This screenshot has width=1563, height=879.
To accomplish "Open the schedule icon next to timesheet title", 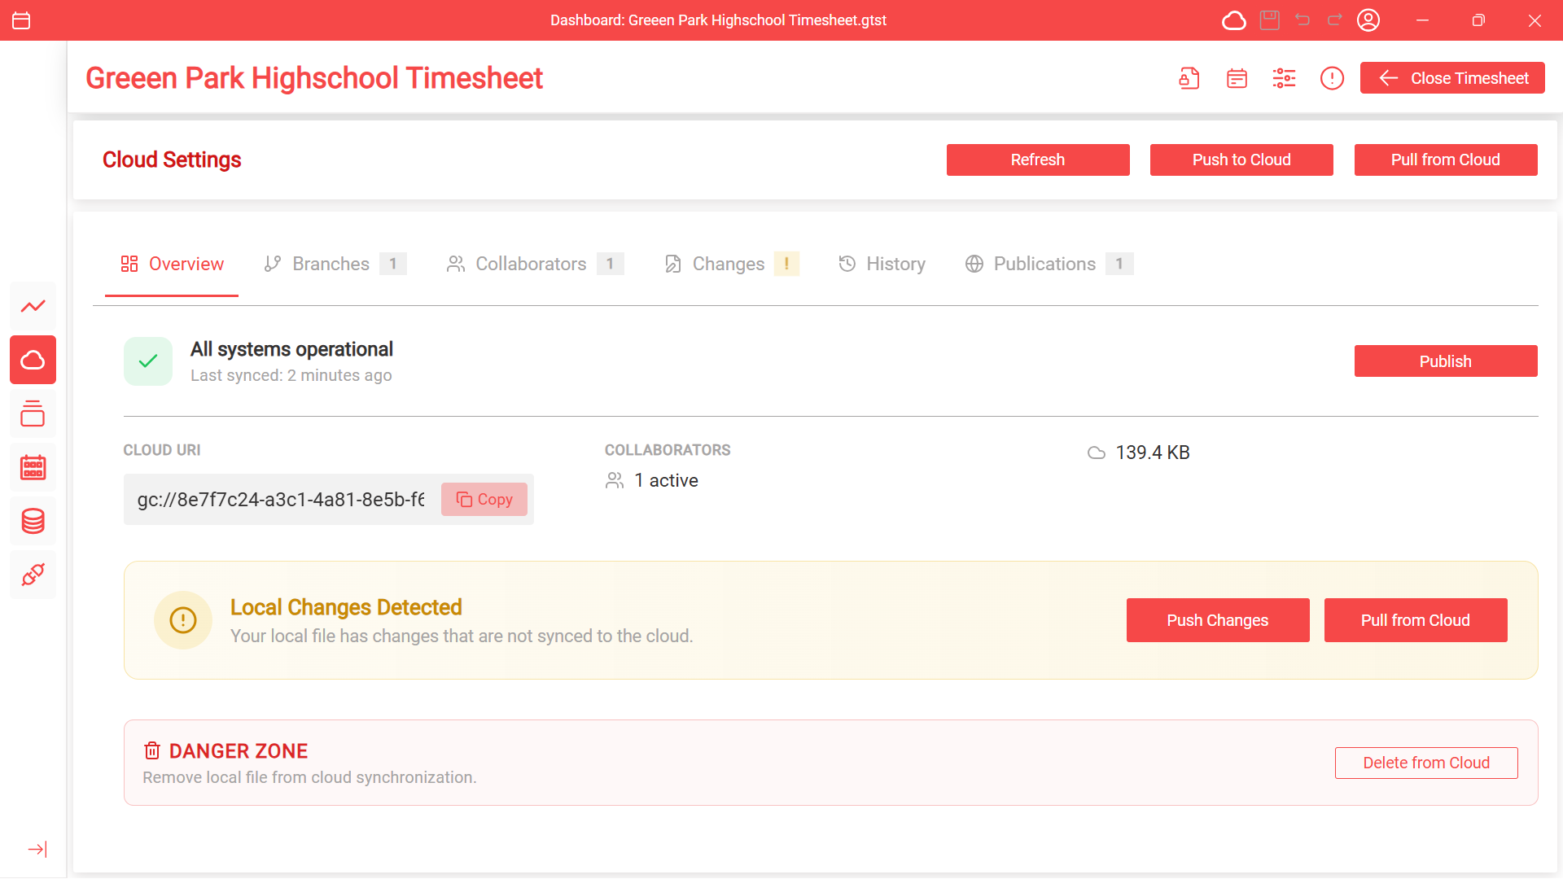I will point(1237,78).
